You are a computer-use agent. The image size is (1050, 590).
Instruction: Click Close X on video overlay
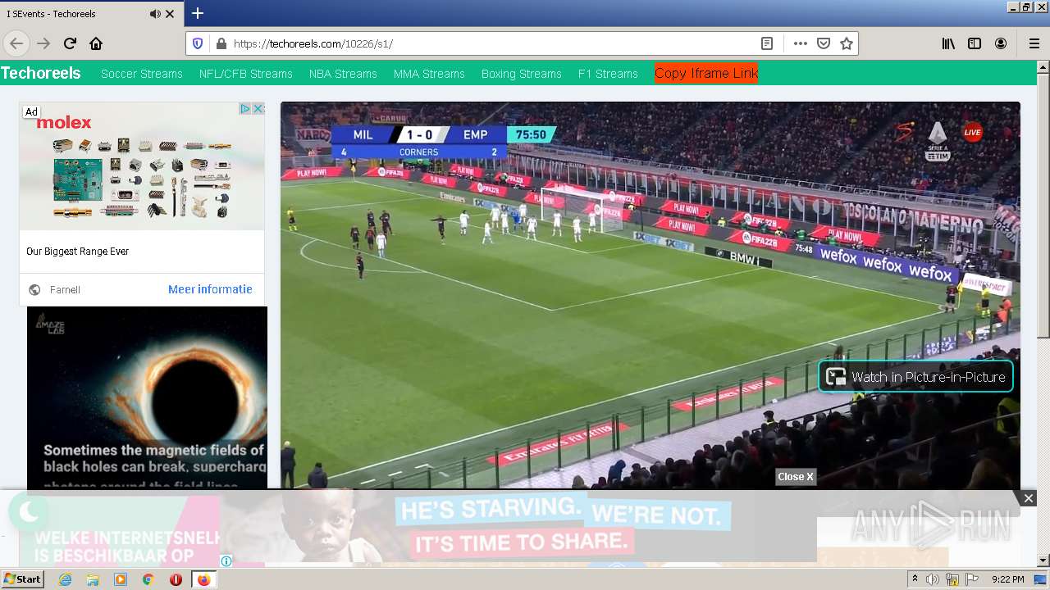click(796, 477)
